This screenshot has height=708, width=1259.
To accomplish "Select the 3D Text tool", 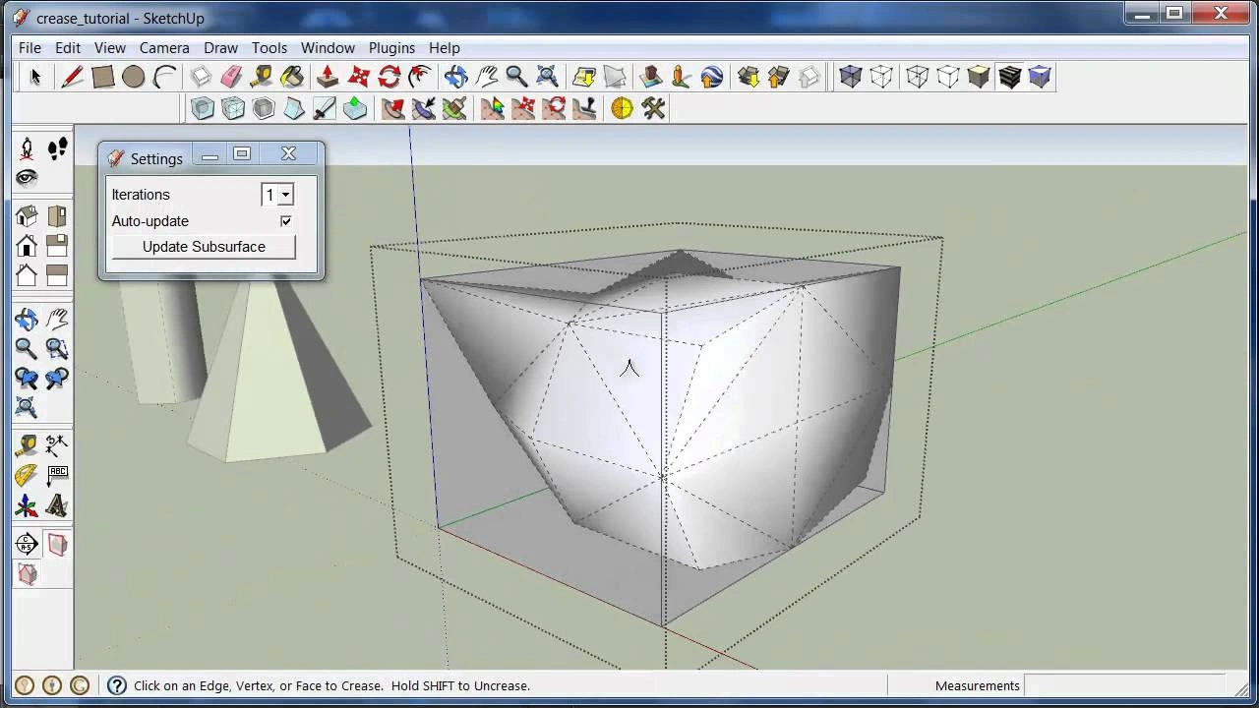I will [x=57, y=506].
